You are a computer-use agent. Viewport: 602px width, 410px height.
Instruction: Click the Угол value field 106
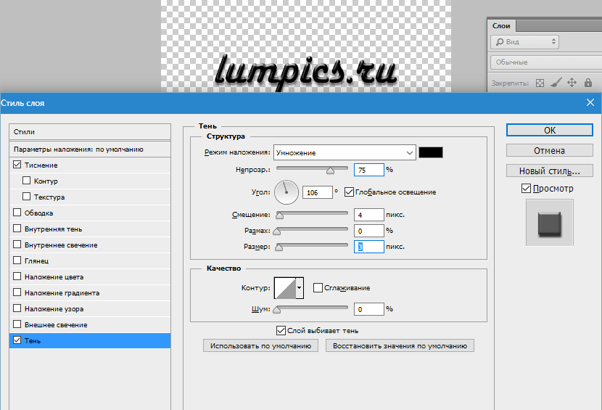coord(318,192)
